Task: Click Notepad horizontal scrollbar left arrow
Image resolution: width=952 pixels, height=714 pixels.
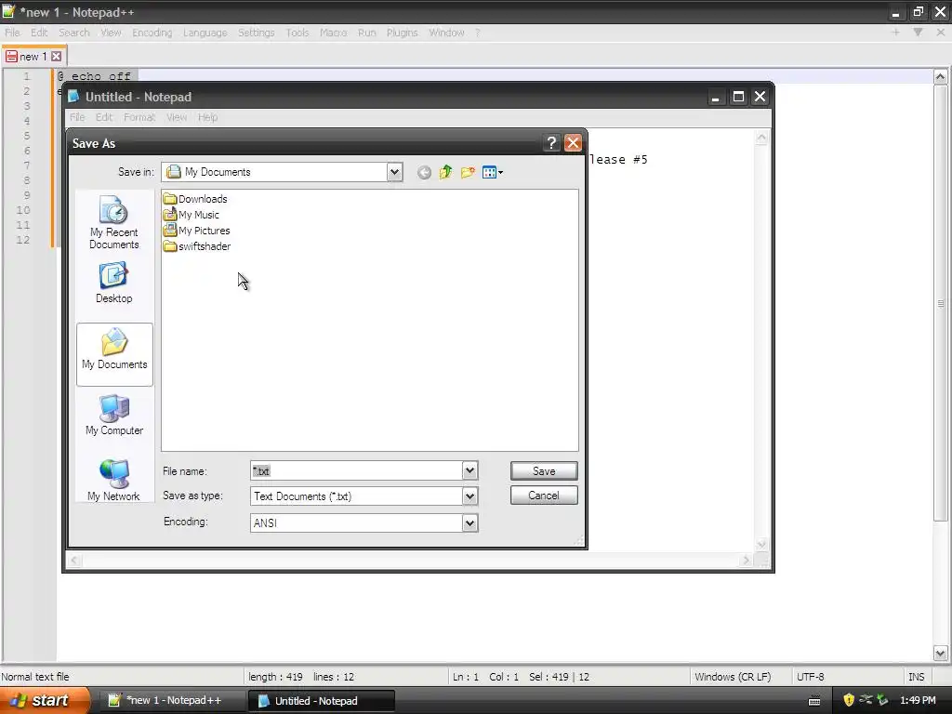Action: pos(74,561)
